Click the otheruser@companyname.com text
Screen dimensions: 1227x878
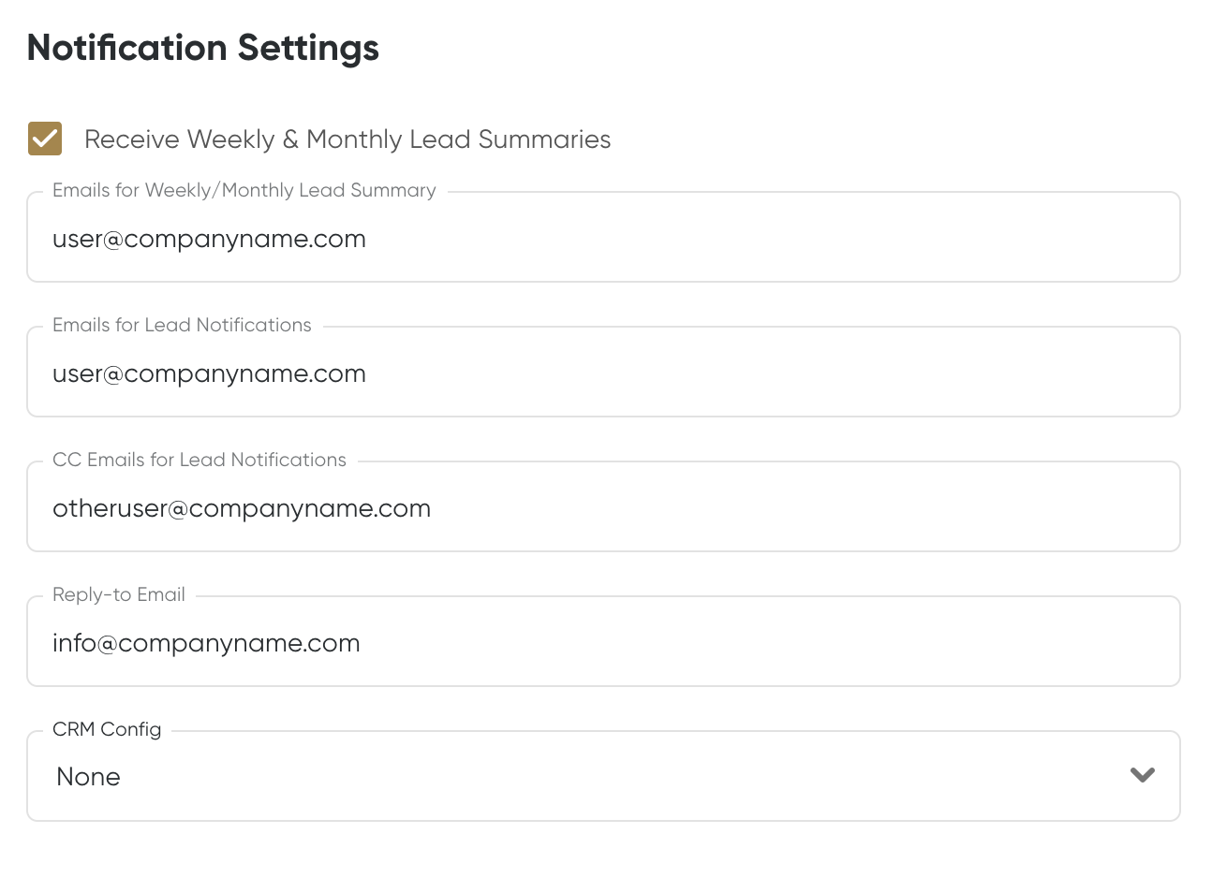pos(242,508)
